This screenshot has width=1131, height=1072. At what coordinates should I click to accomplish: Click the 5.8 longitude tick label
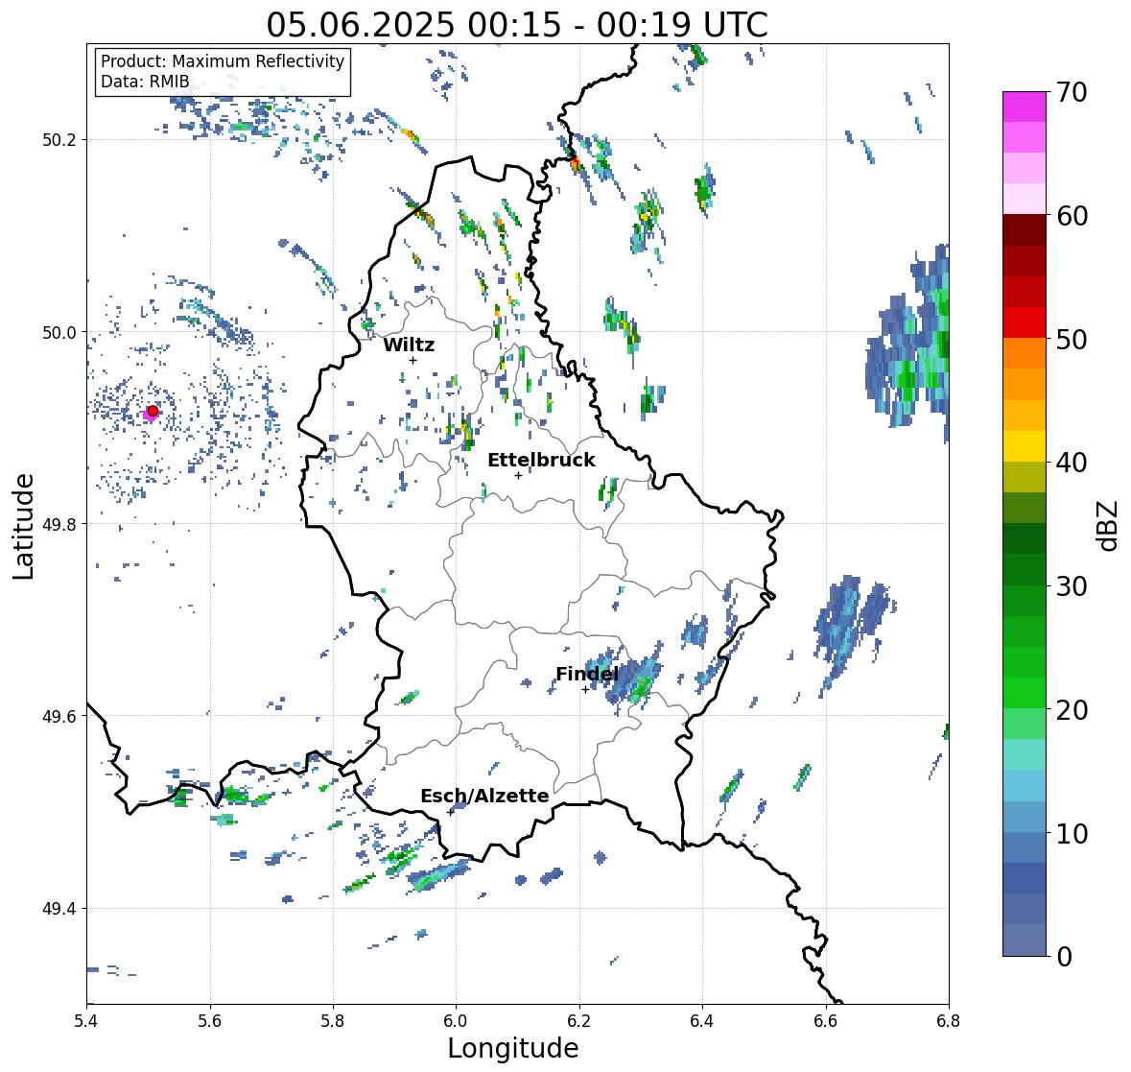pos(333,1020)
